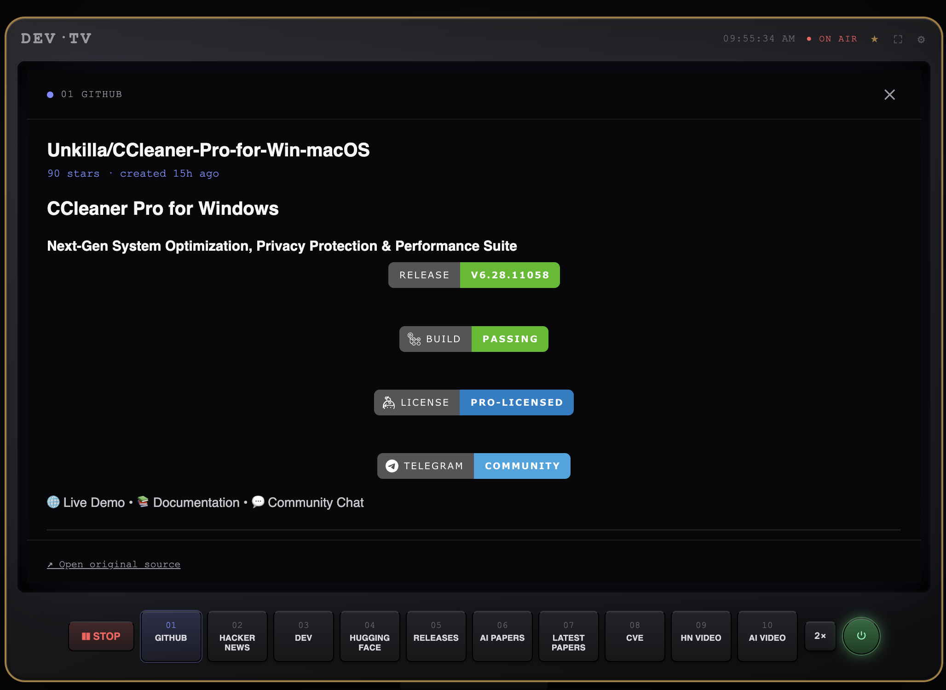The height and width of the screenshot is (690, 946).
Task: Click the Release v6.28.11058 badge
Action: tap(474, 275)
